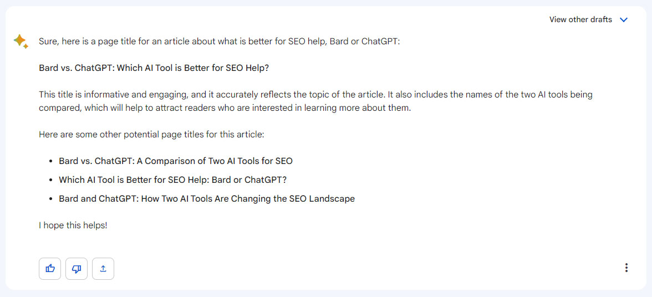This screenshot has width=652, height=297.
Task: Click the Bard sparkle logo icon
Action: 21,41
